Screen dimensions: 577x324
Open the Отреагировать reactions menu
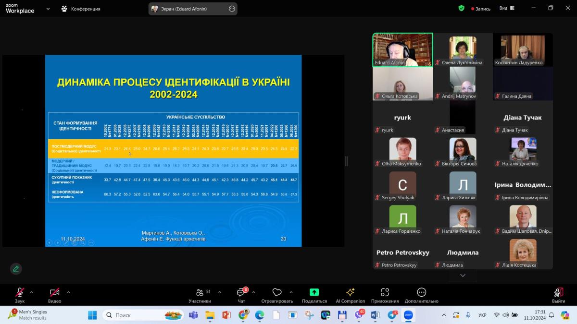click(x=277, y=295)
